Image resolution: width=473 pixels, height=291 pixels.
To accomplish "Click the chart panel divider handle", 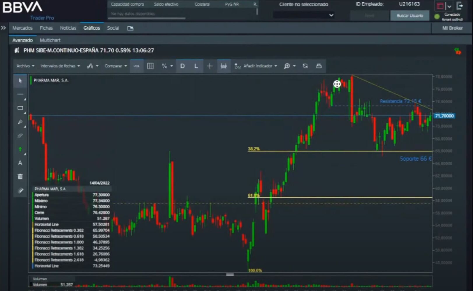I will tap(230, 274).
